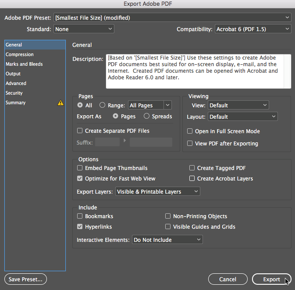Open the Interactive Elements dropdown

[167, 240]
